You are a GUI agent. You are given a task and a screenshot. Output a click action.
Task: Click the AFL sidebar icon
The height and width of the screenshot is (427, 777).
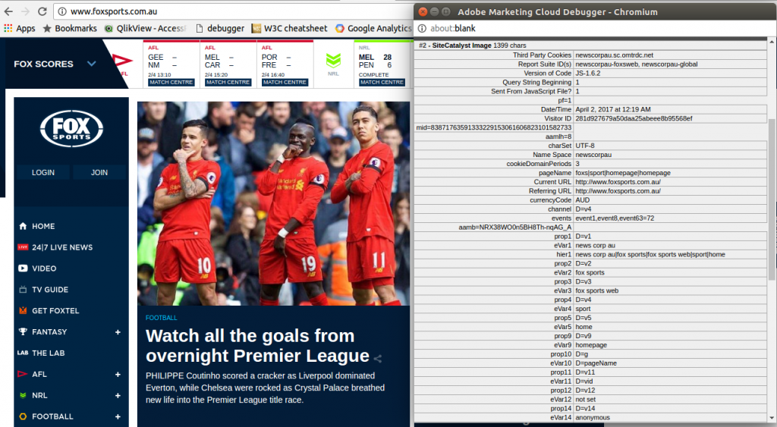(23, 374)
